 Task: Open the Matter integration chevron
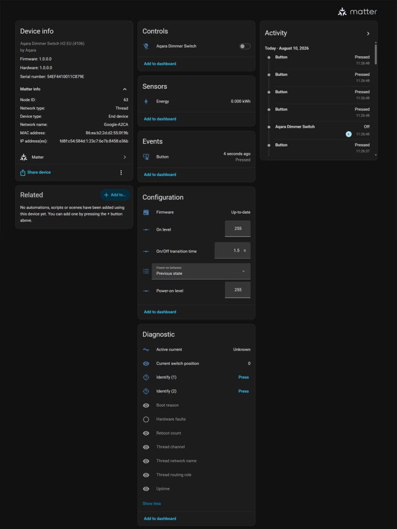(125, 157)
